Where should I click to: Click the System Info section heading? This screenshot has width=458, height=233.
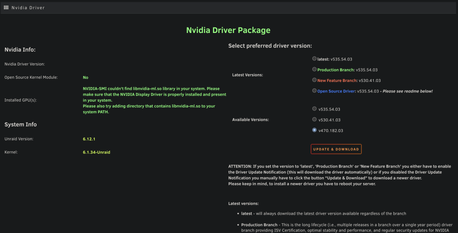(x=21, y=125)
